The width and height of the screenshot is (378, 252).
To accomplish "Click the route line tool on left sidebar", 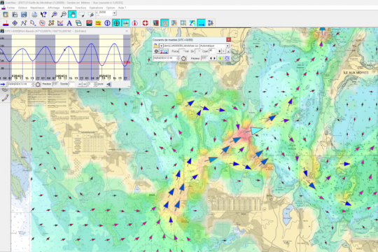I will [5, 98].
